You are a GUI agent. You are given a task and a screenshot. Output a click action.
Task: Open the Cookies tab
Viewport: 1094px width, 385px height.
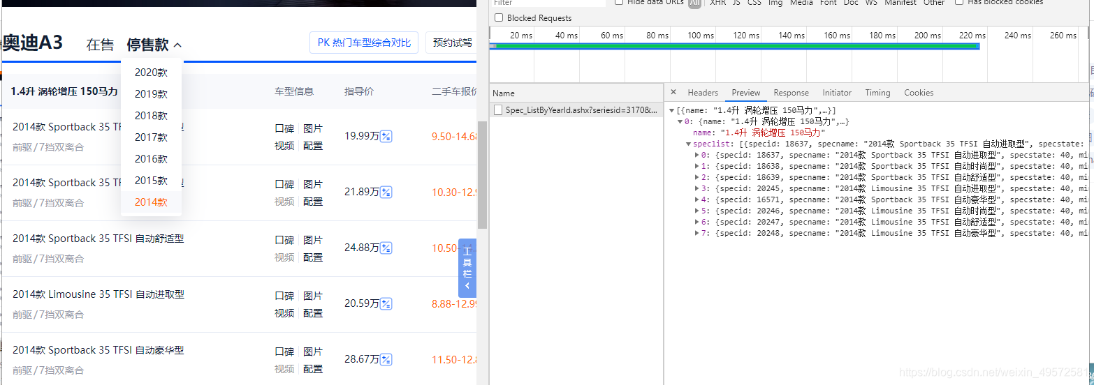(919, 93)
